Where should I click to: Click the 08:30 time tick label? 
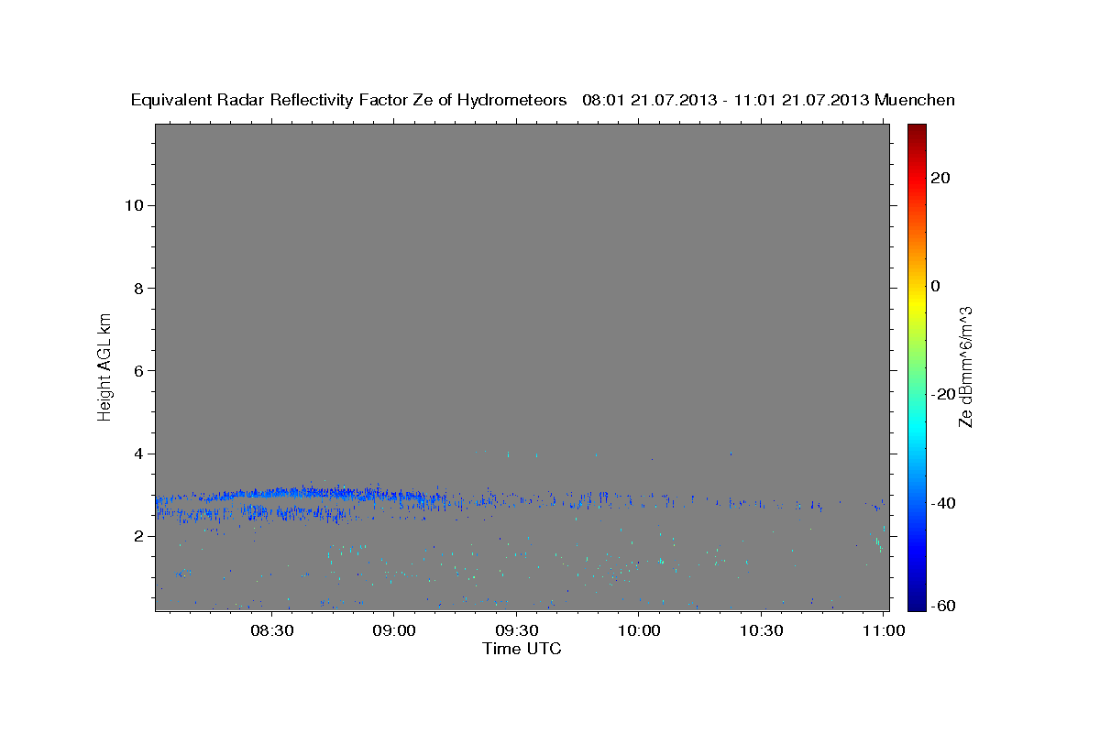[x=271, y=631]
